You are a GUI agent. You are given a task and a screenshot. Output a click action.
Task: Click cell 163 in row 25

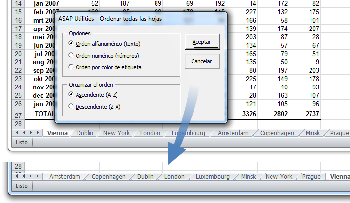tap(273, 95)
